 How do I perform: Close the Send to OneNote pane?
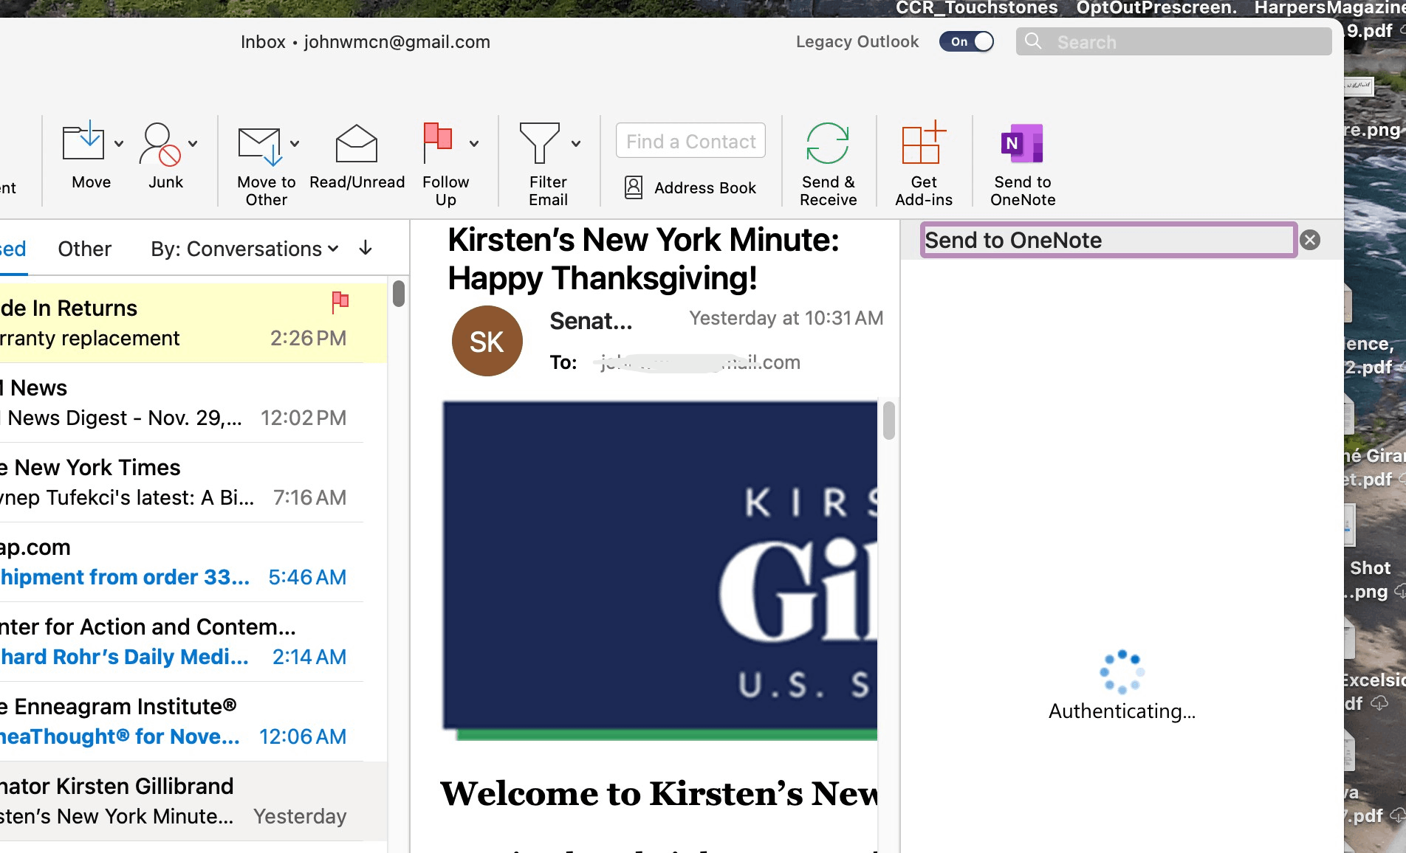point(1310,240)
